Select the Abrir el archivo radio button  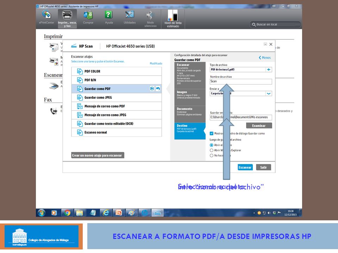pos(212,145)
